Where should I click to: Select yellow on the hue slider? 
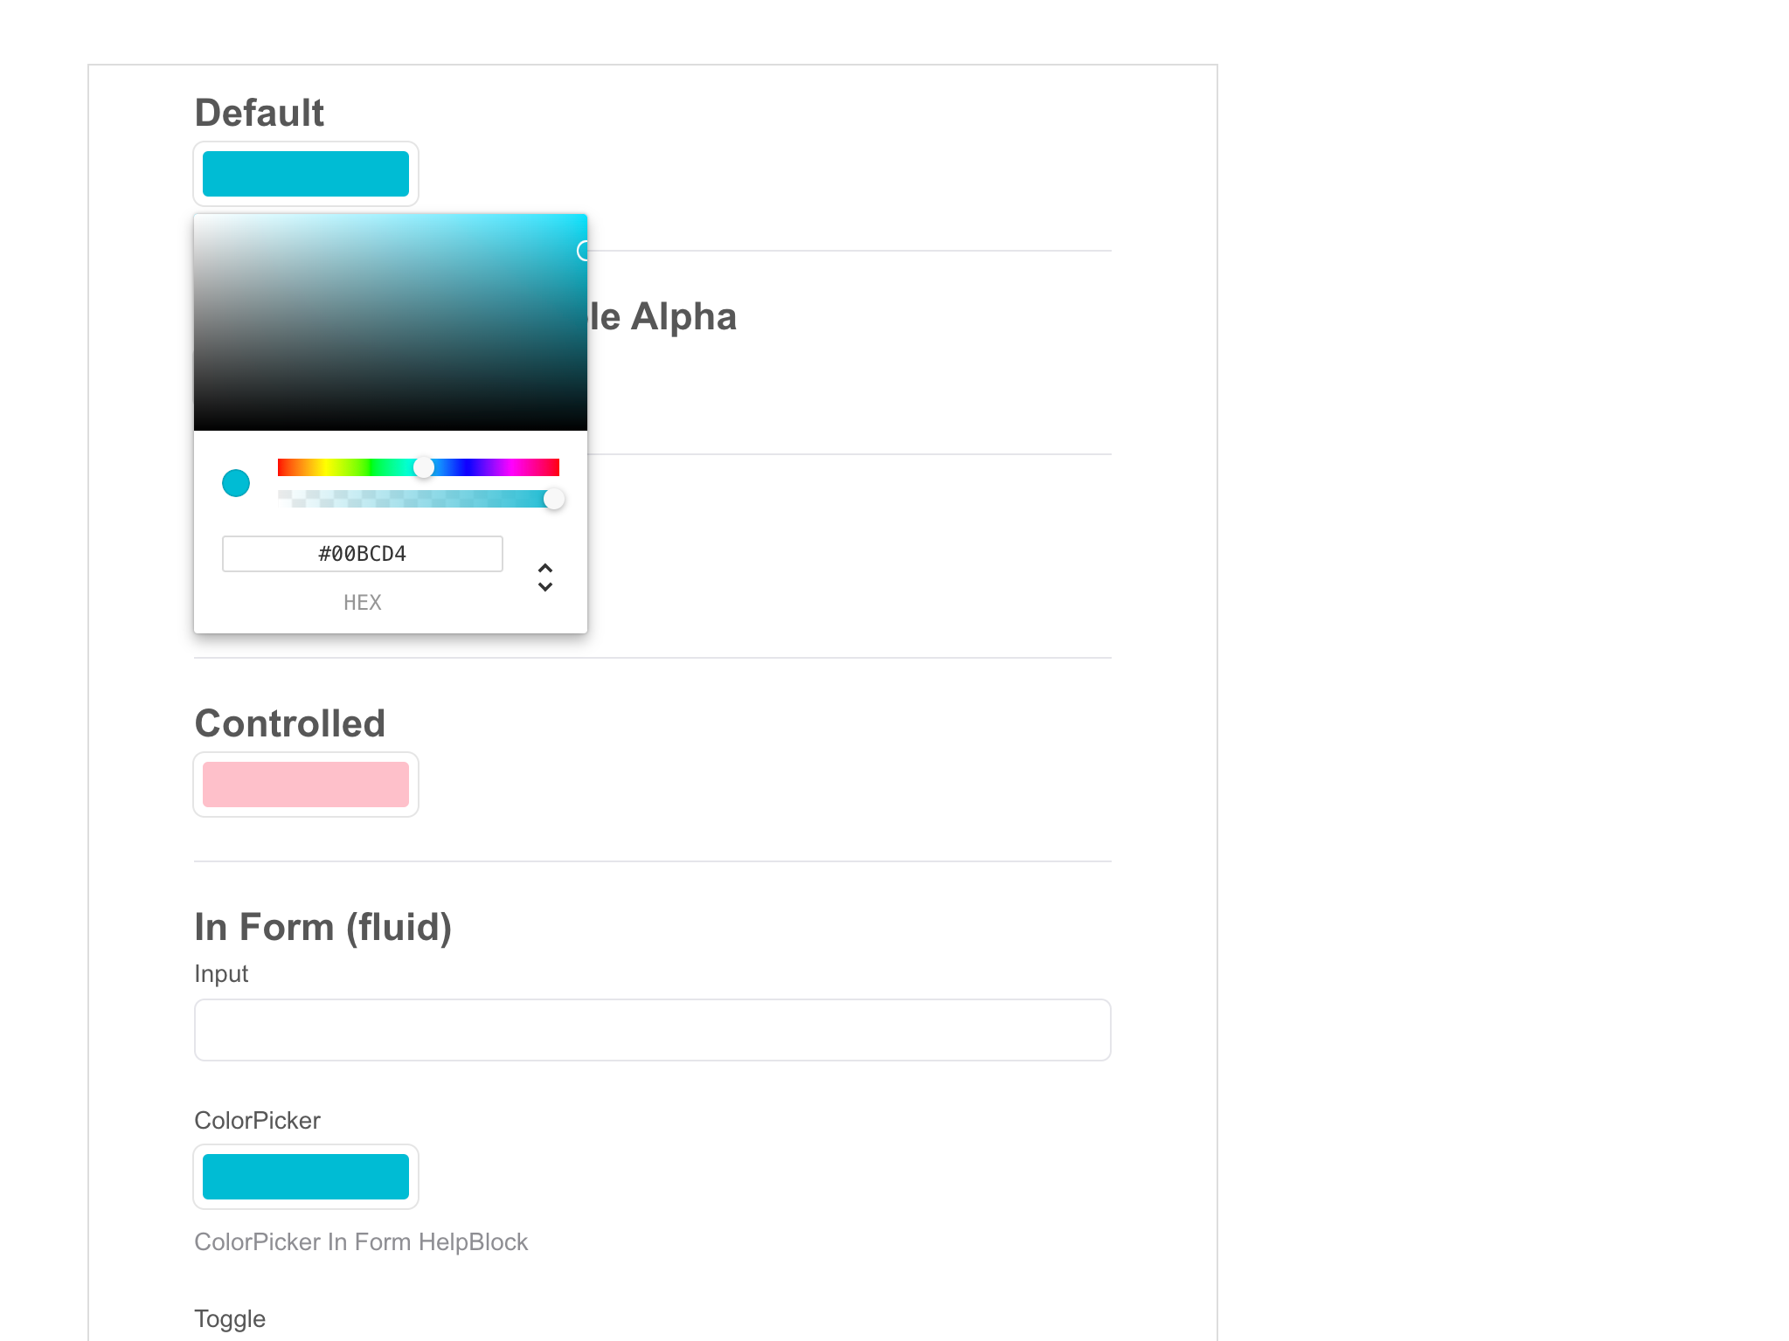(325, 467)
